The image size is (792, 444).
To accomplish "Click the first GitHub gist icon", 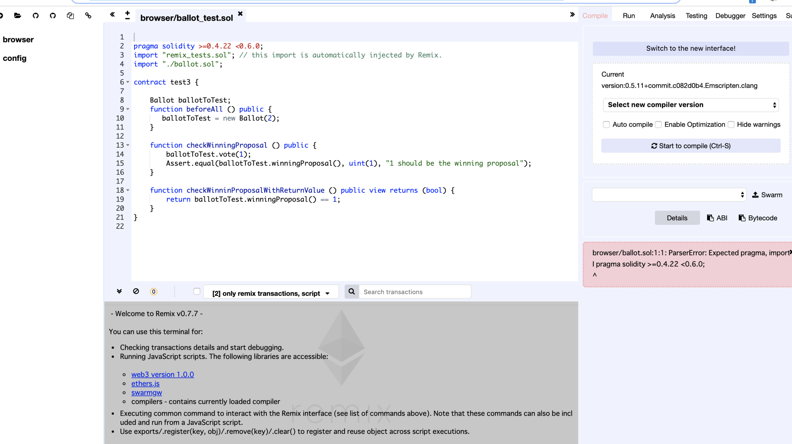I will [36, 15].
